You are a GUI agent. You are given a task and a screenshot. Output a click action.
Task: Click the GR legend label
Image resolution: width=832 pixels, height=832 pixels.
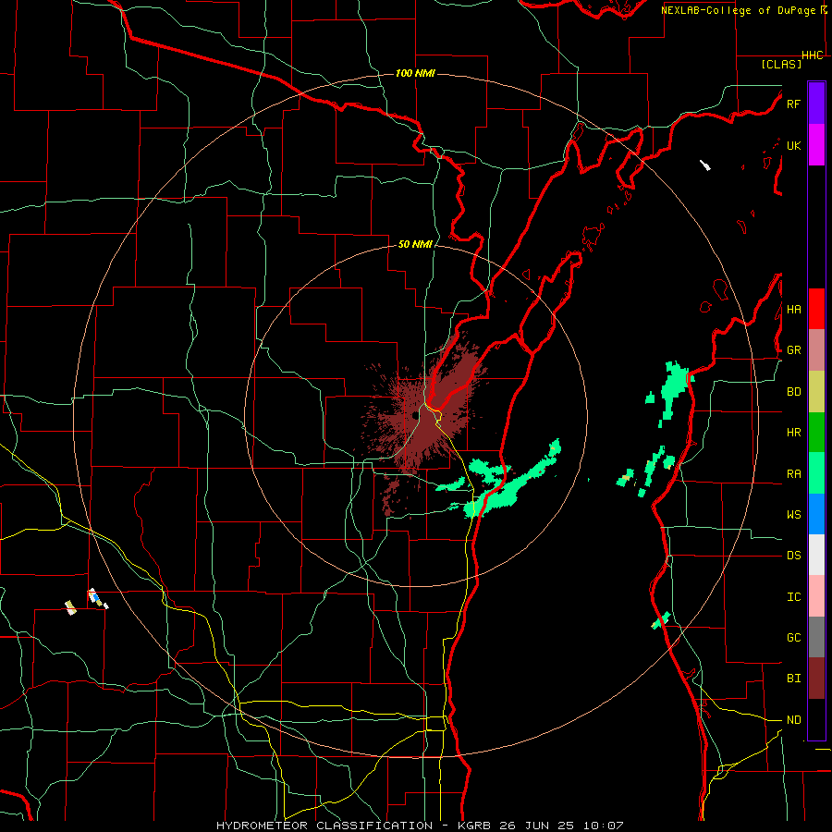[793, 350]
